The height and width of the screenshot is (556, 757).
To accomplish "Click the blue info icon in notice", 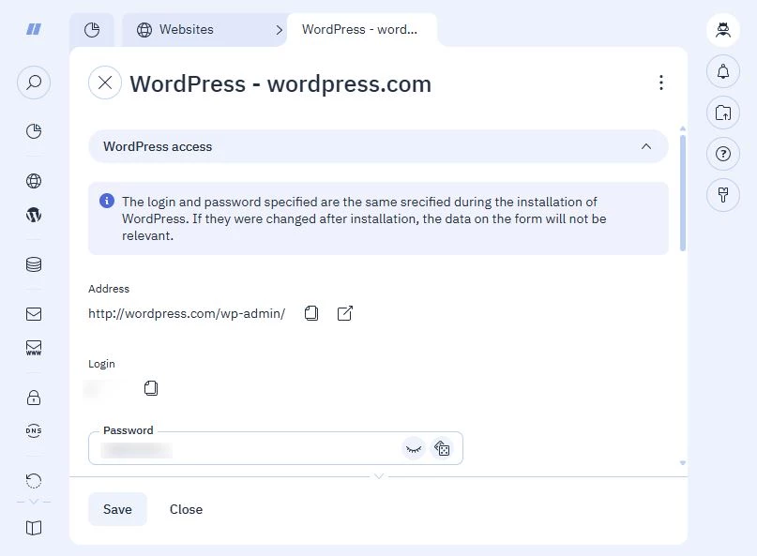I will click(x=107, y=201).
